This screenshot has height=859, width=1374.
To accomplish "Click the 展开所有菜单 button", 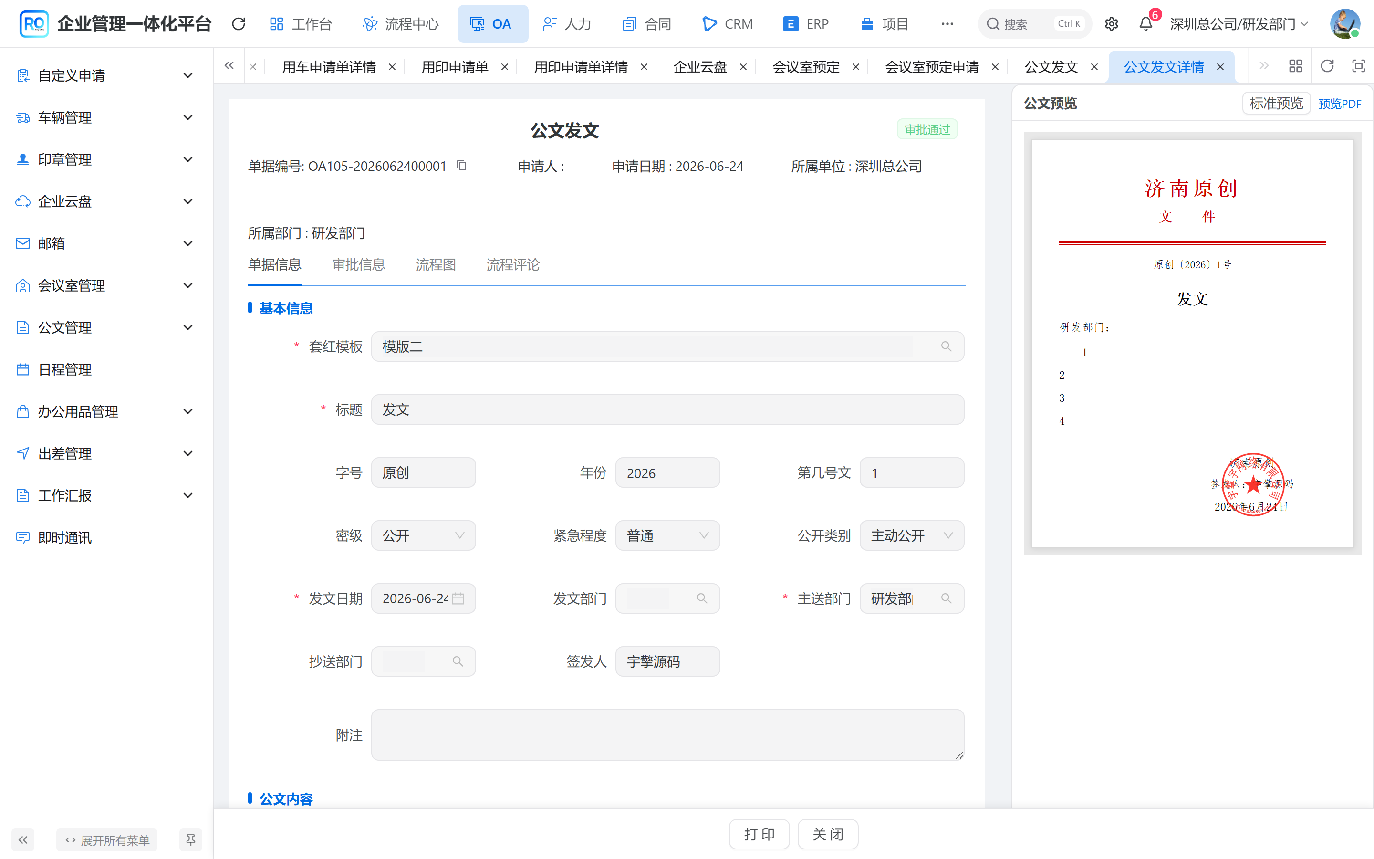I will (107, 840).
